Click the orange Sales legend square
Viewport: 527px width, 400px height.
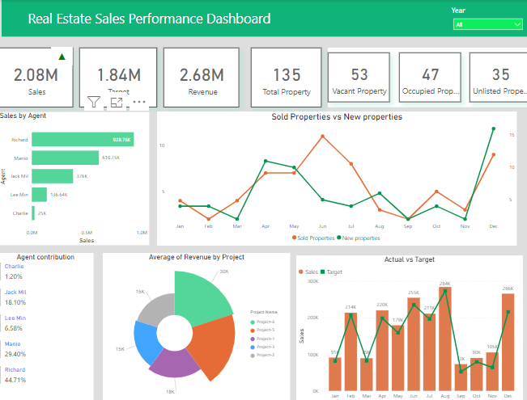[x=300, y=272]
